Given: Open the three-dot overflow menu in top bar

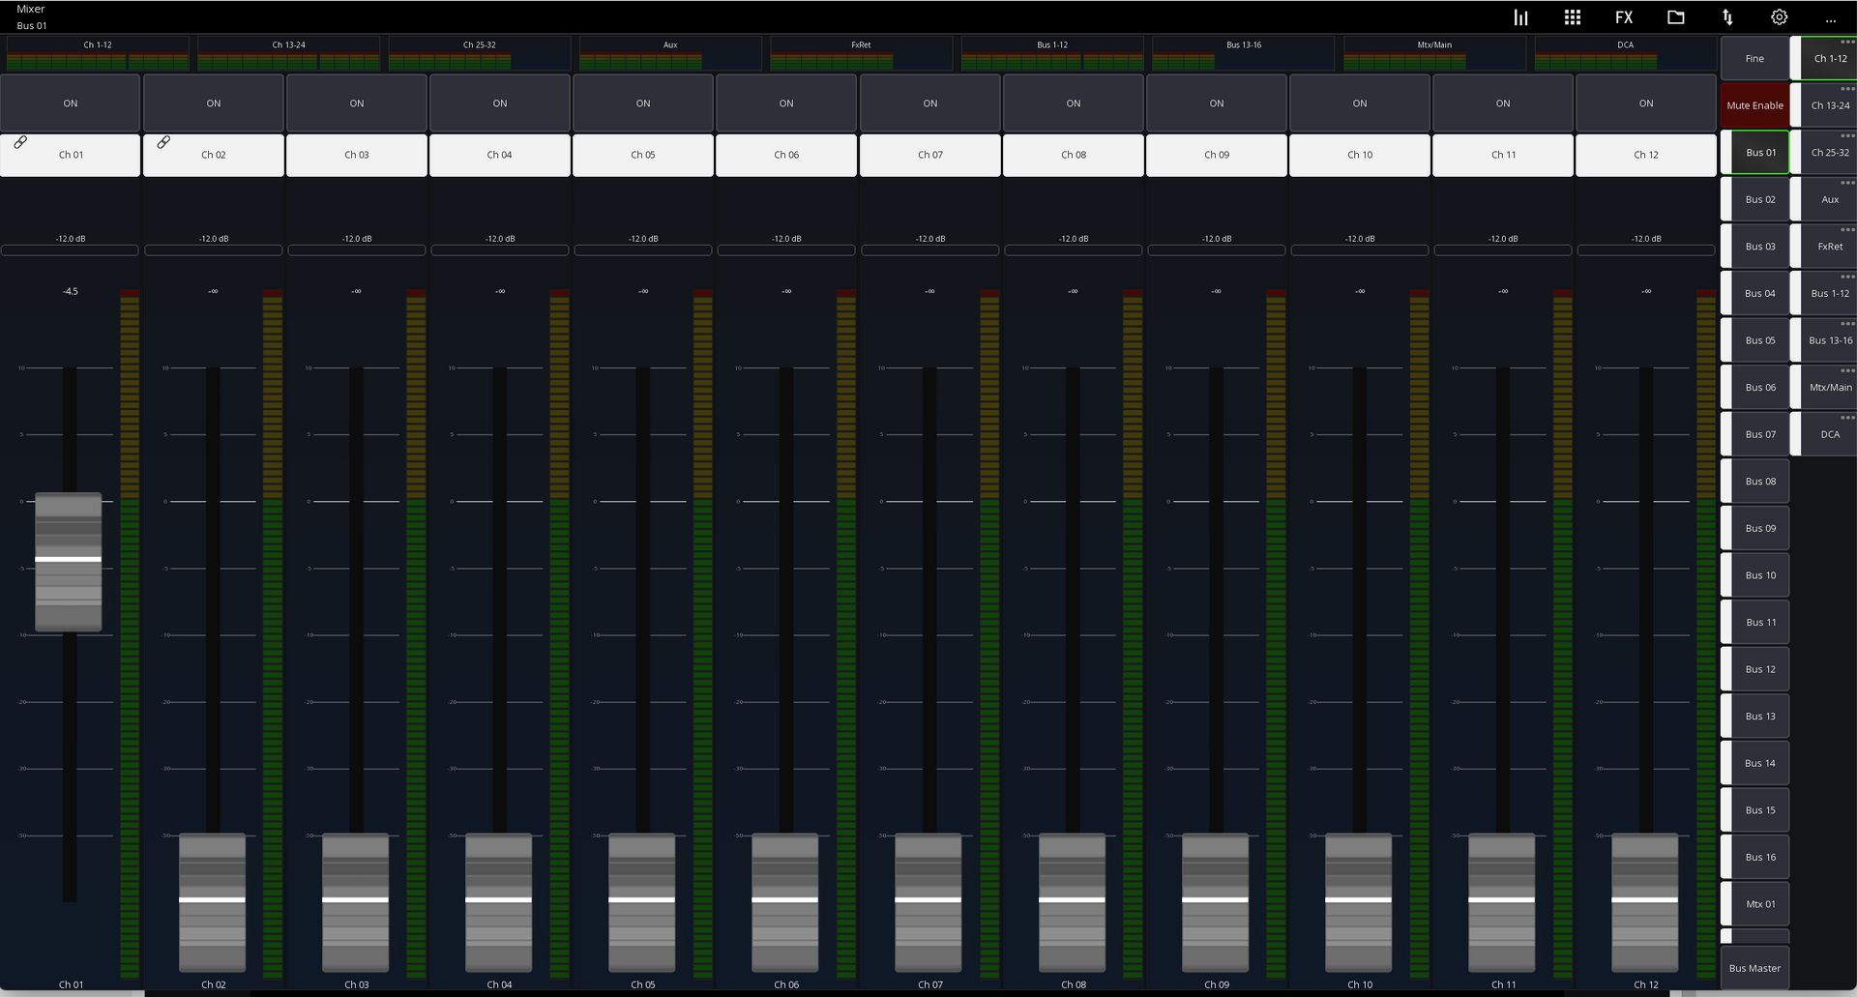Looking at the screenshot, I should (x=1831, y=19).
